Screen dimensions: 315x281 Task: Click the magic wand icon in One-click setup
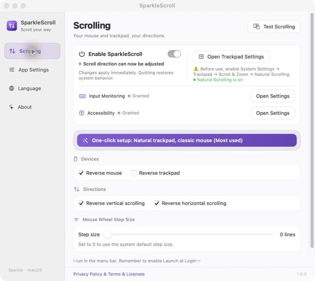pyautogui.click(x=85, y=140)
